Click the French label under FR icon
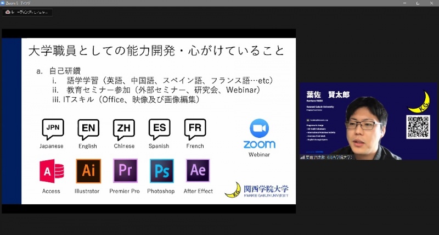 coord(195,146)
